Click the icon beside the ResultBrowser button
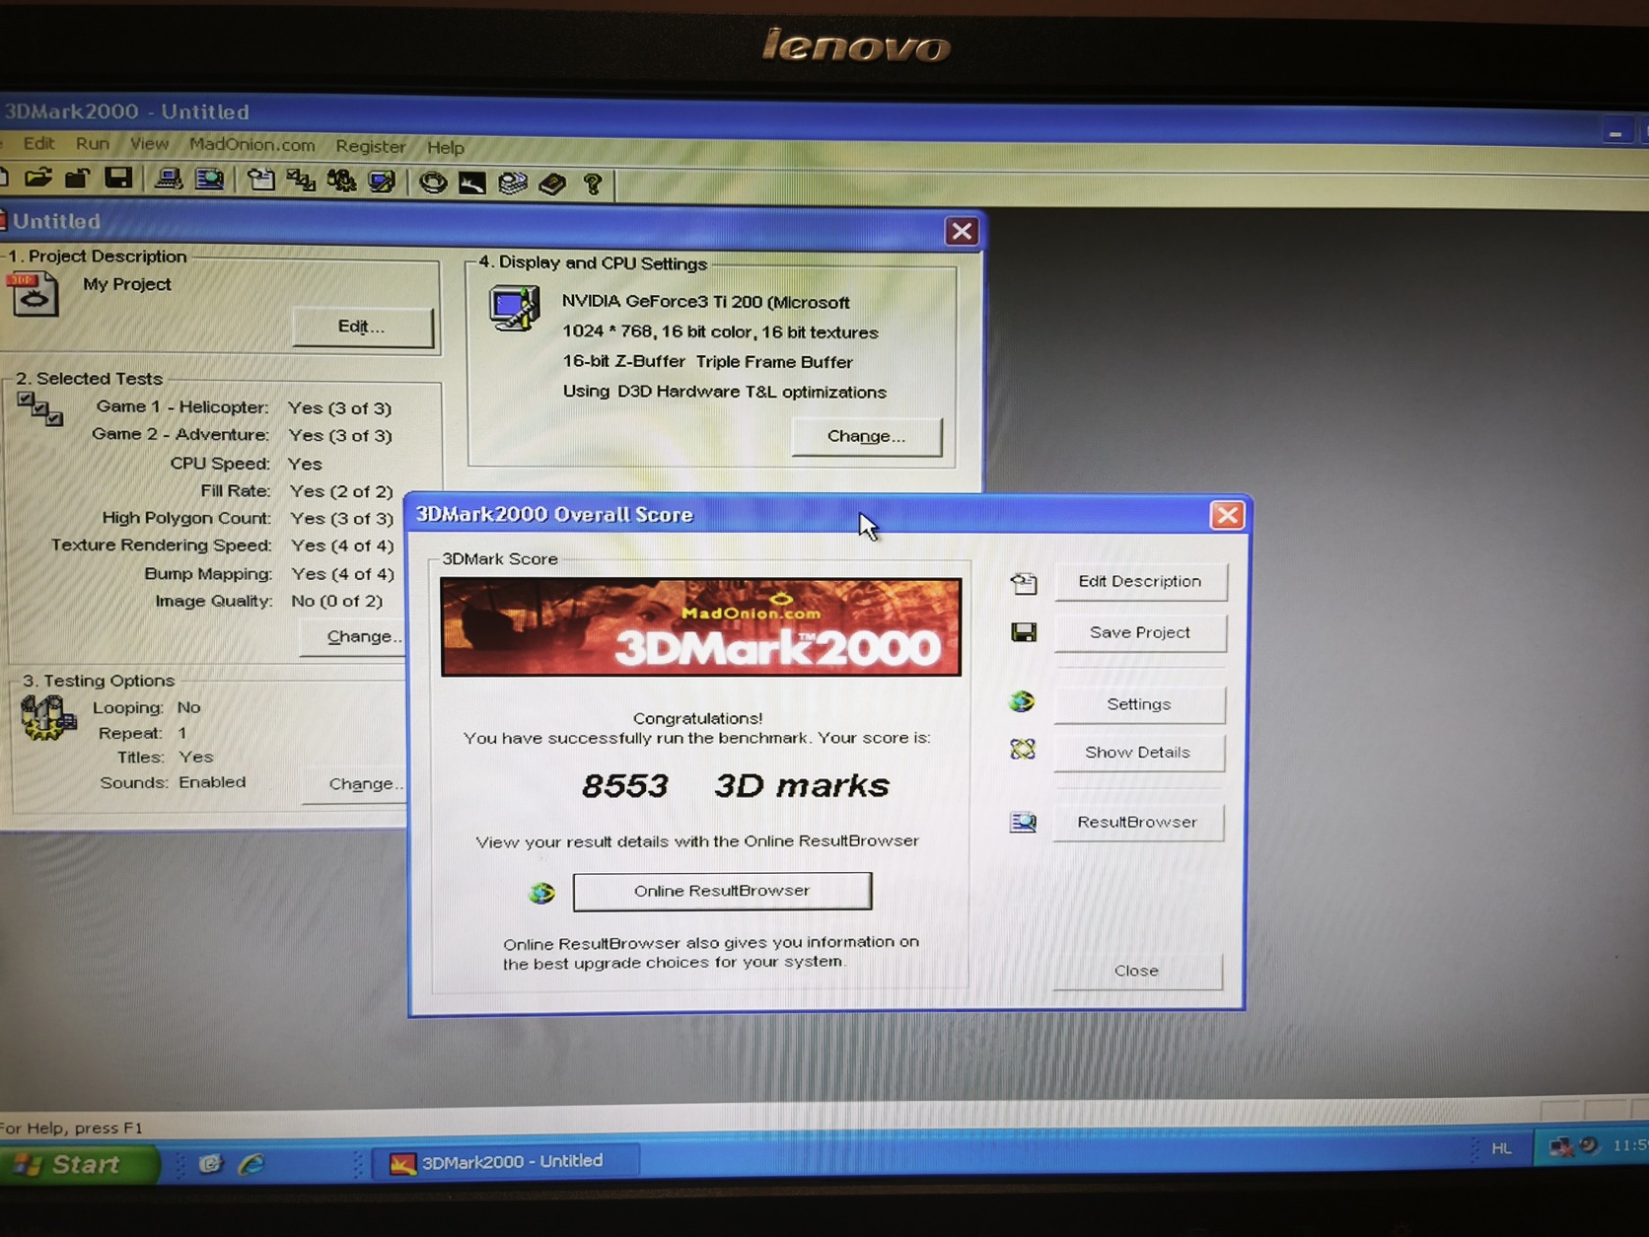Screen dimensions: 1649x1237 tap(1023, 822)
